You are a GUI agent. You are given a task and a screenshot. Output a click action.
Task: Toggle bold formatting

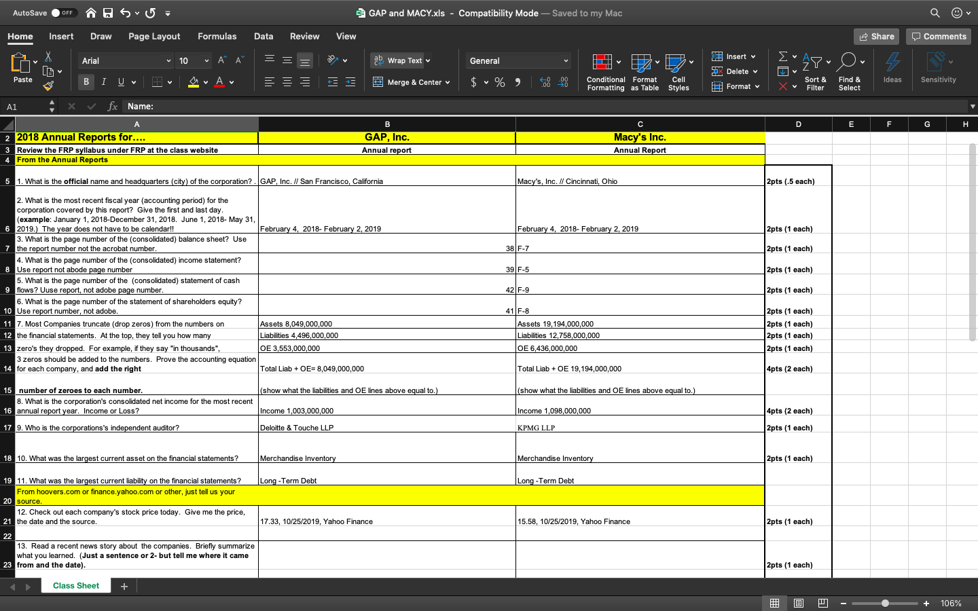(x=86, y=81)
